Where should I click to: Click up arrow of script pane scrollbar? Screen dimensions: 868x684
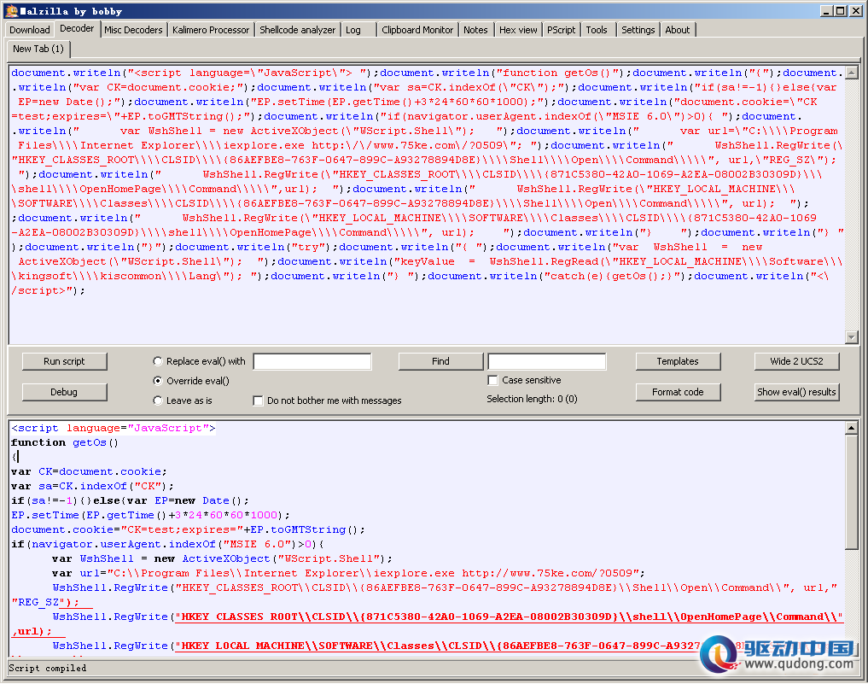click(852, 72)
